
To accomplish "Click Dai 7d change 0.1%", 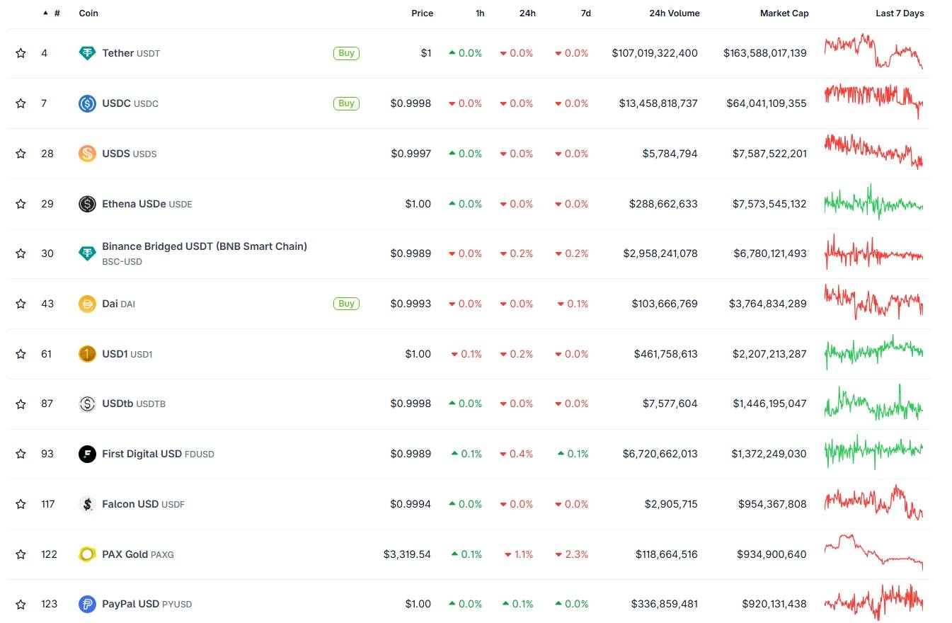I will click(x=573, y=304).
